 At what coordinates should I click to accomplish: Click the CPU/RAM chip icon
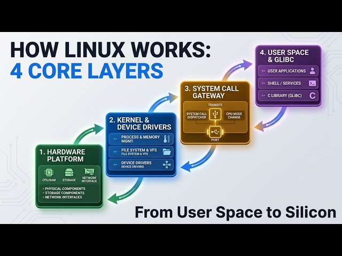(x=49, y=173)
